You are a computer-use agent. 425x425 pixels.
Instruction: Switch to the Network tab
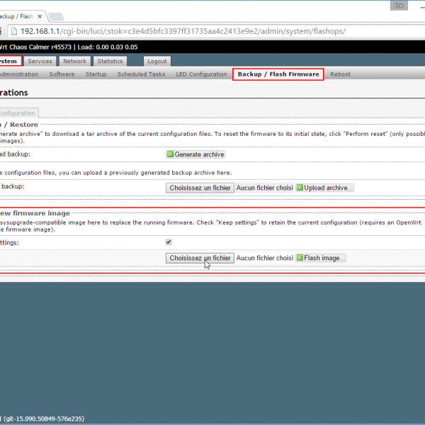coord(74,62)
